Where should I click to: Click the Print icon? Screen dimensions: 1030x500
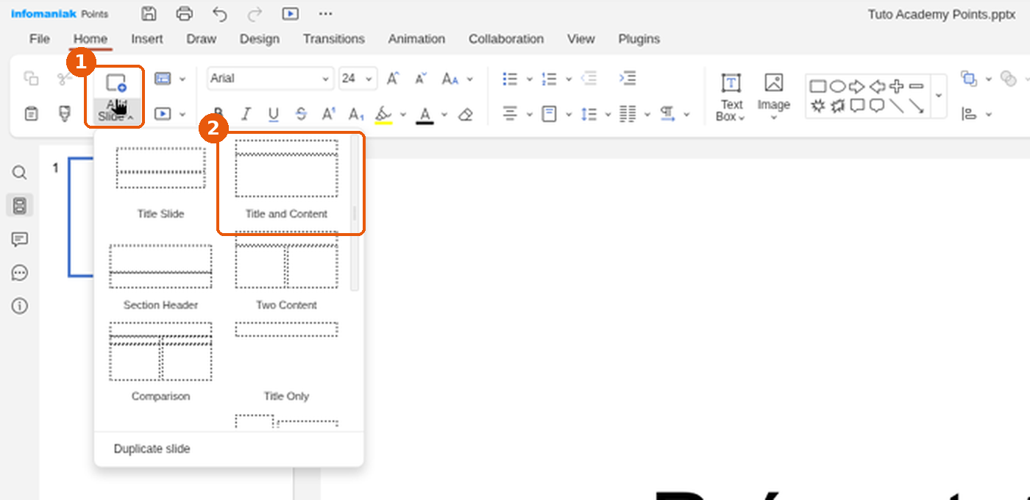[x=185, y=13]
